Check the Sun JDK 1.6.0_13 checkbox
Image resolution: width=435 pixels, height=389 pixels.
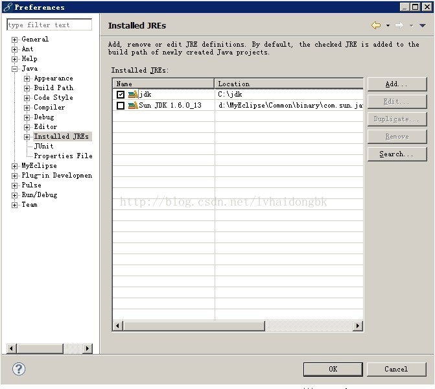(121, 106)
